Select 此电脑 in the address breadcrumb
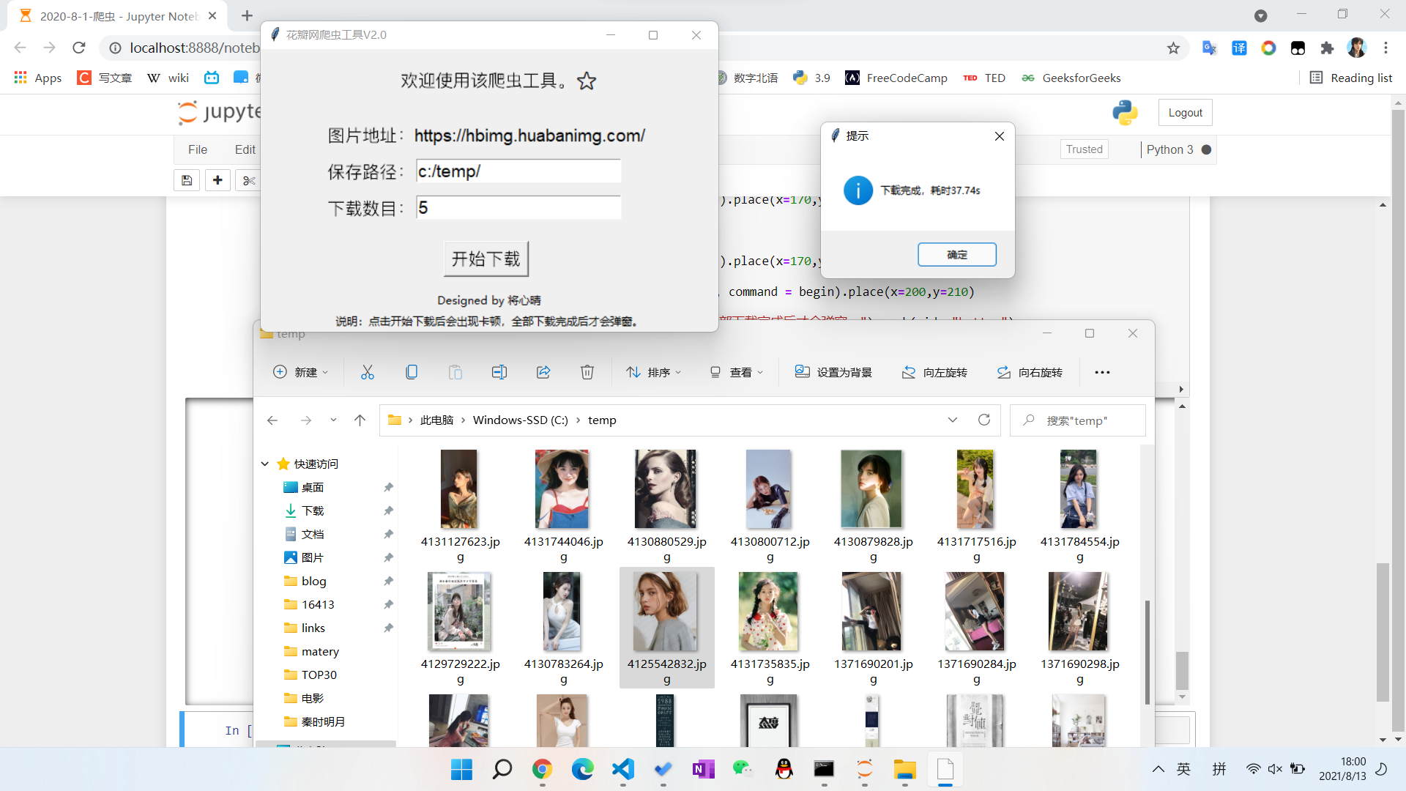This screenshot has height=791, width=1406. pos(436,420)
